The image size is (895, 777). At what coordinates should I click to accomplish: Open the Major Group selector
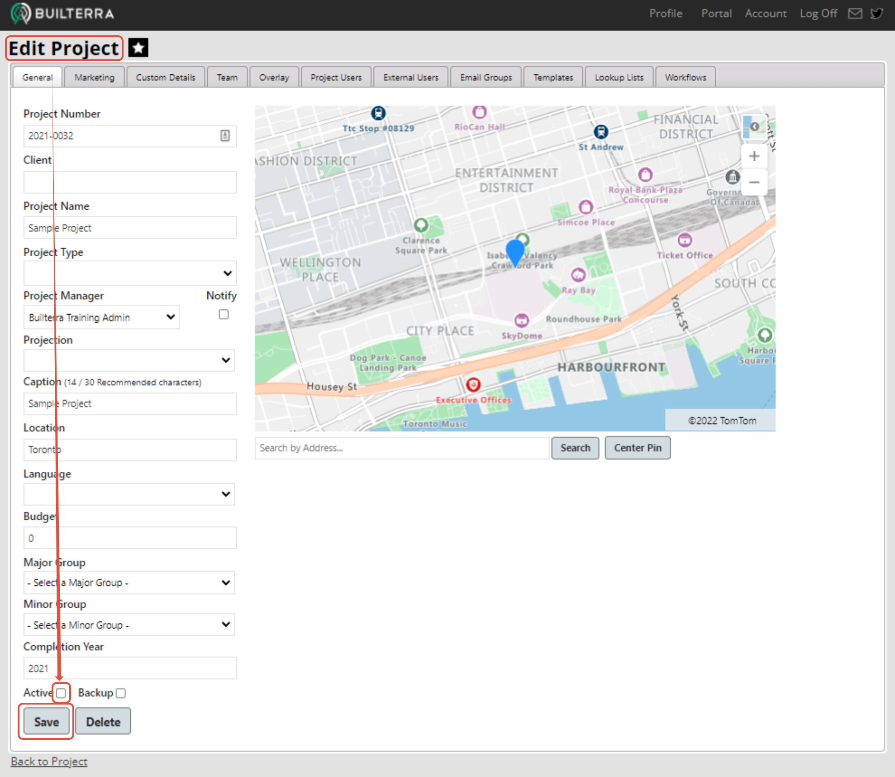(x=129, y=583)
